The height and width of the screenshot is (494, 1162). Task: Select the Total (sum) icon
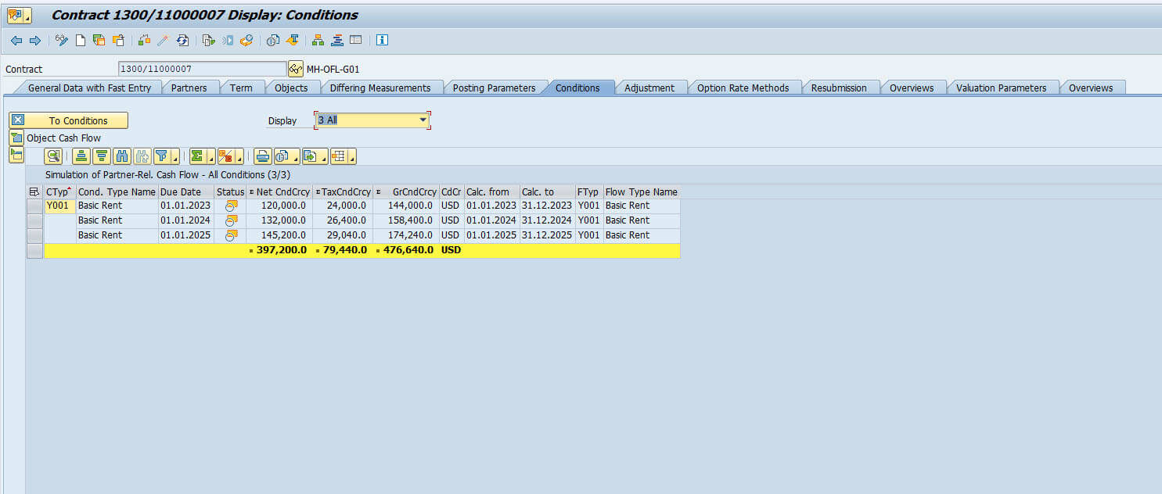pyautogui.click(x=196, y=156)
